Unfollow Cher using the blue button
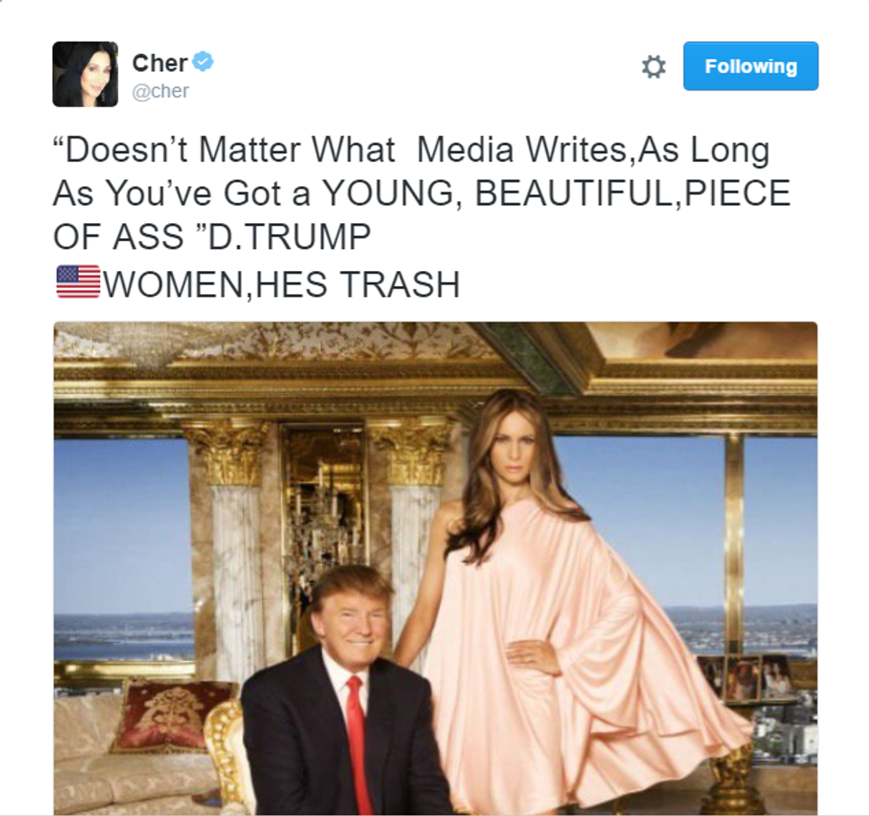 coord(750,66)
